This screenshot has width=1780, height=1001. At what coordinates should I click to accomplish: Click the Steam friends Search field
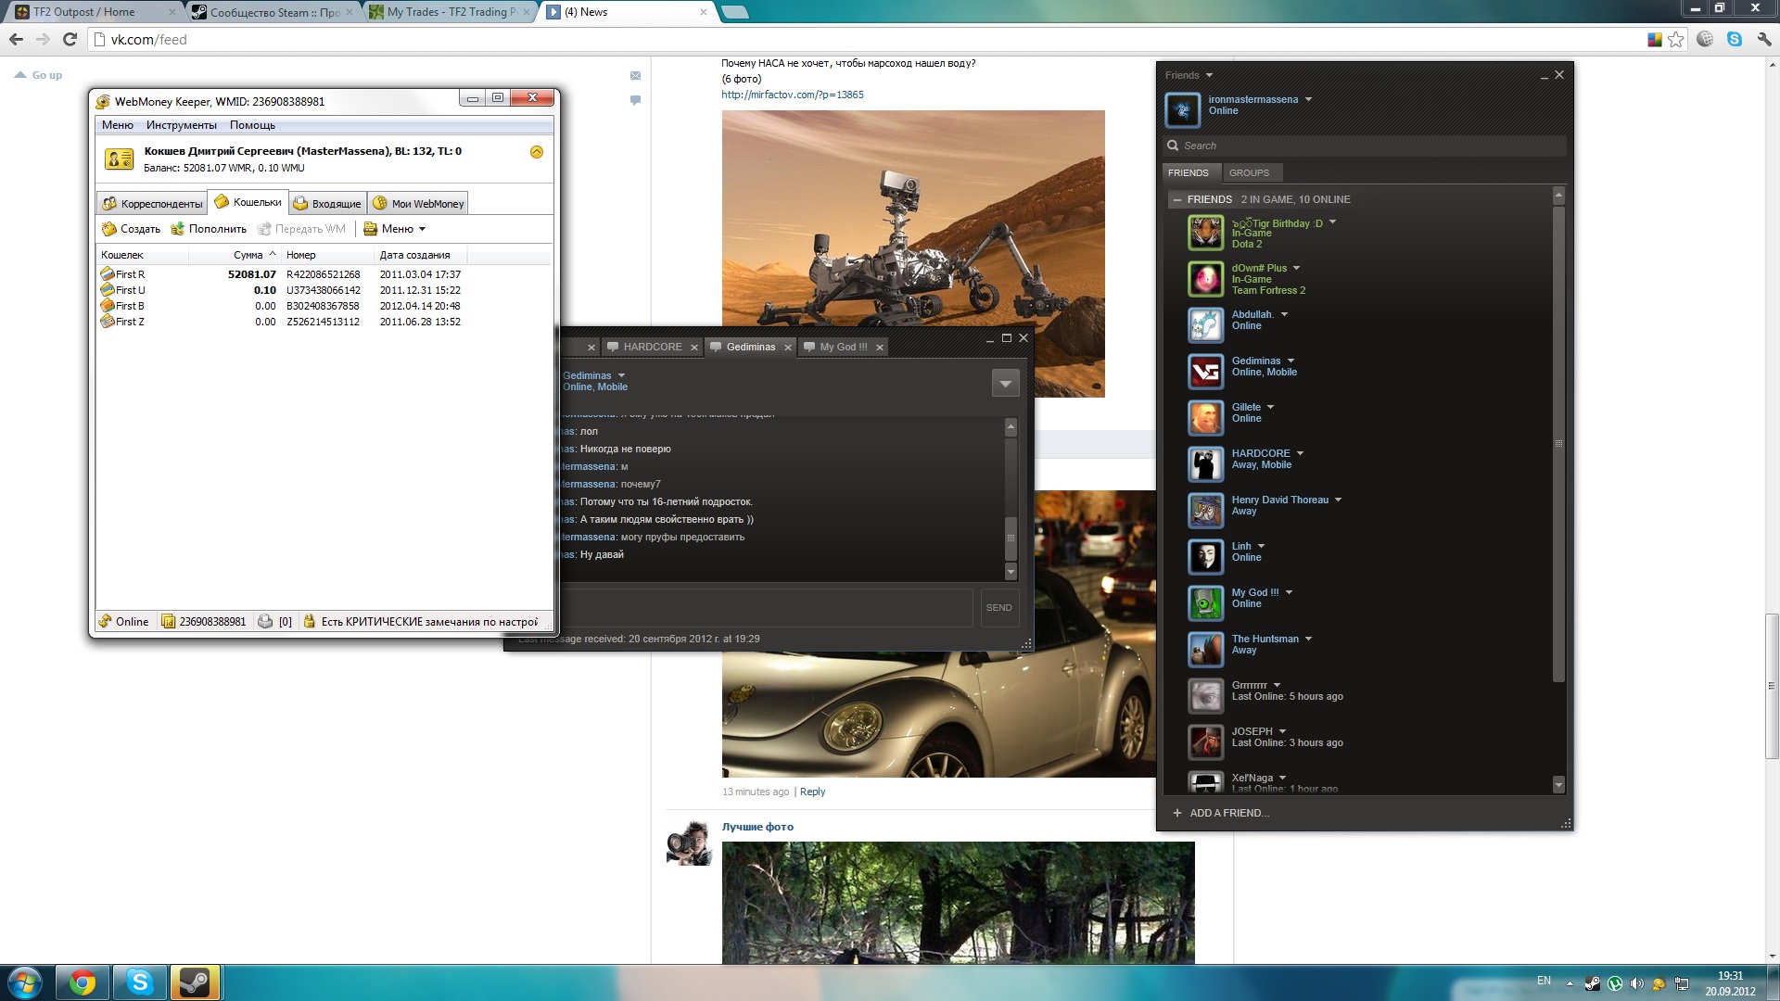[1363, 146]
